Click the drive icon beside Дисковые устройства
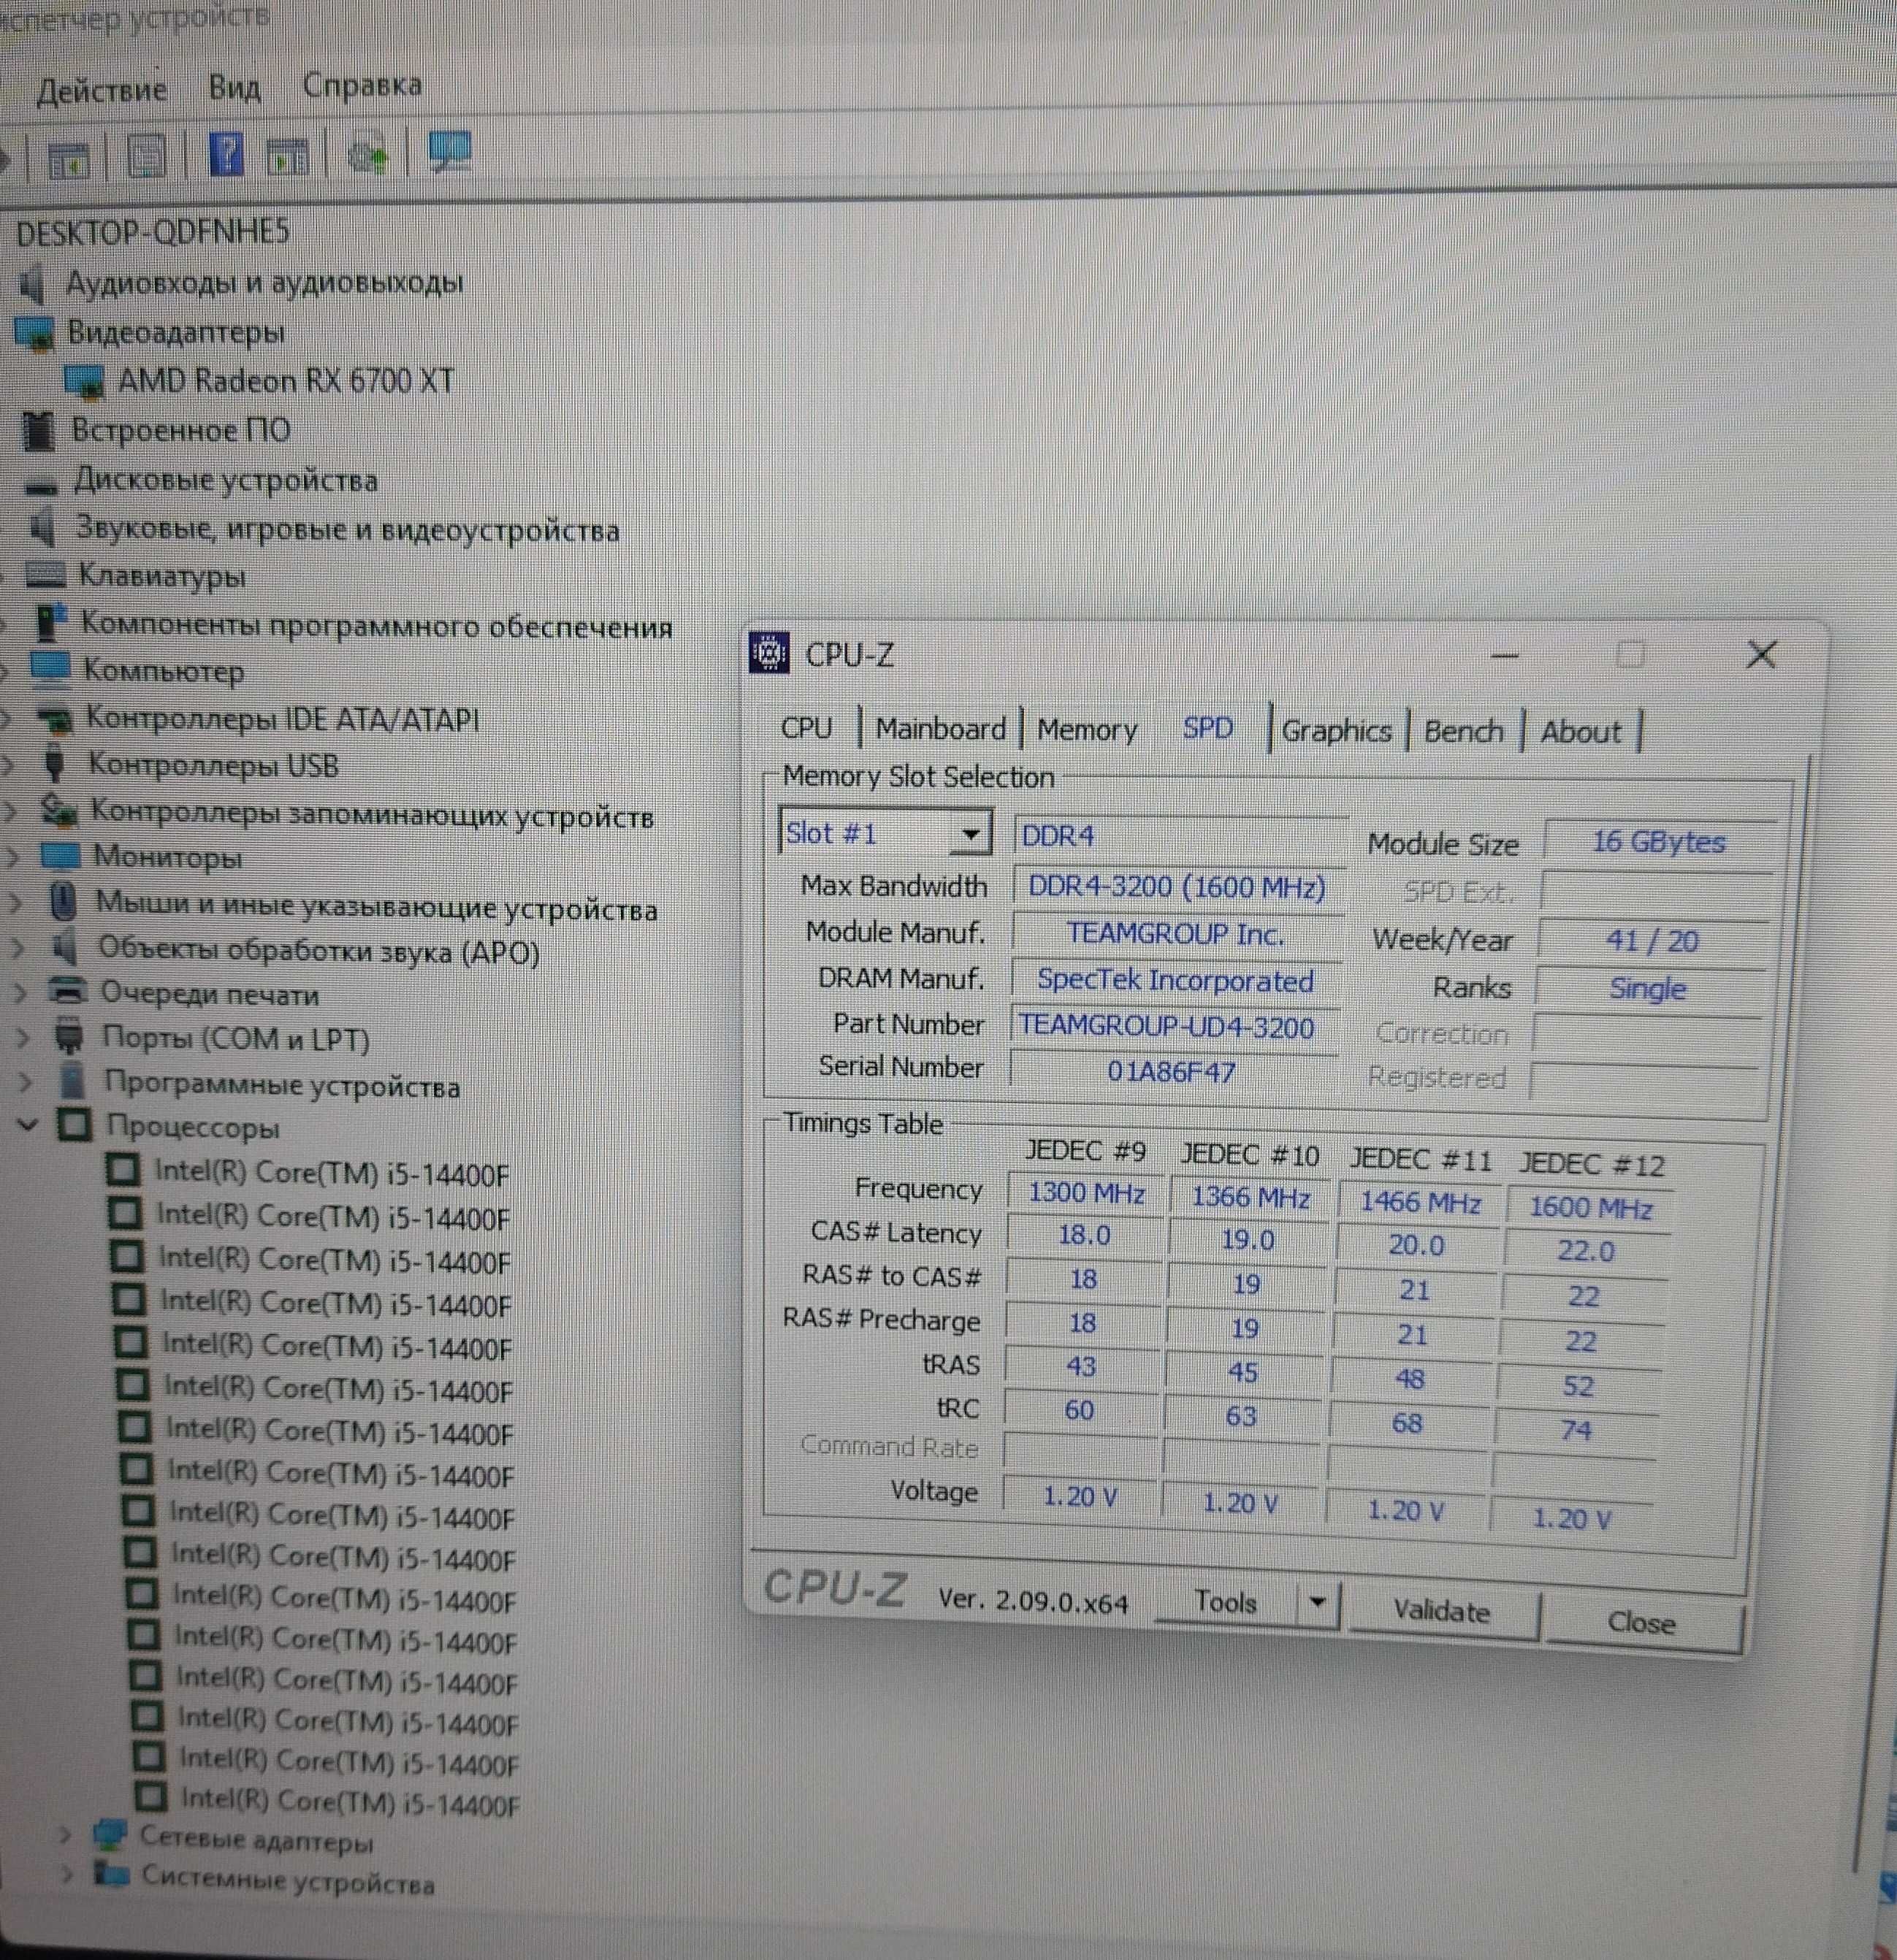Image resolution: width=1897 pixels, height=1960 pixels. [41, 487]
